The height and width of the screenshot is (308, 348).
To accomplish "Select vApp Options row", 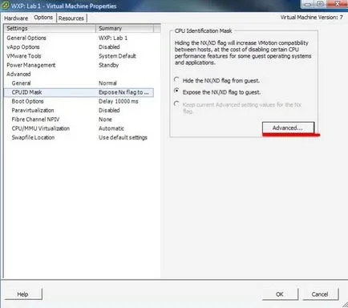I will click(79, 47).
